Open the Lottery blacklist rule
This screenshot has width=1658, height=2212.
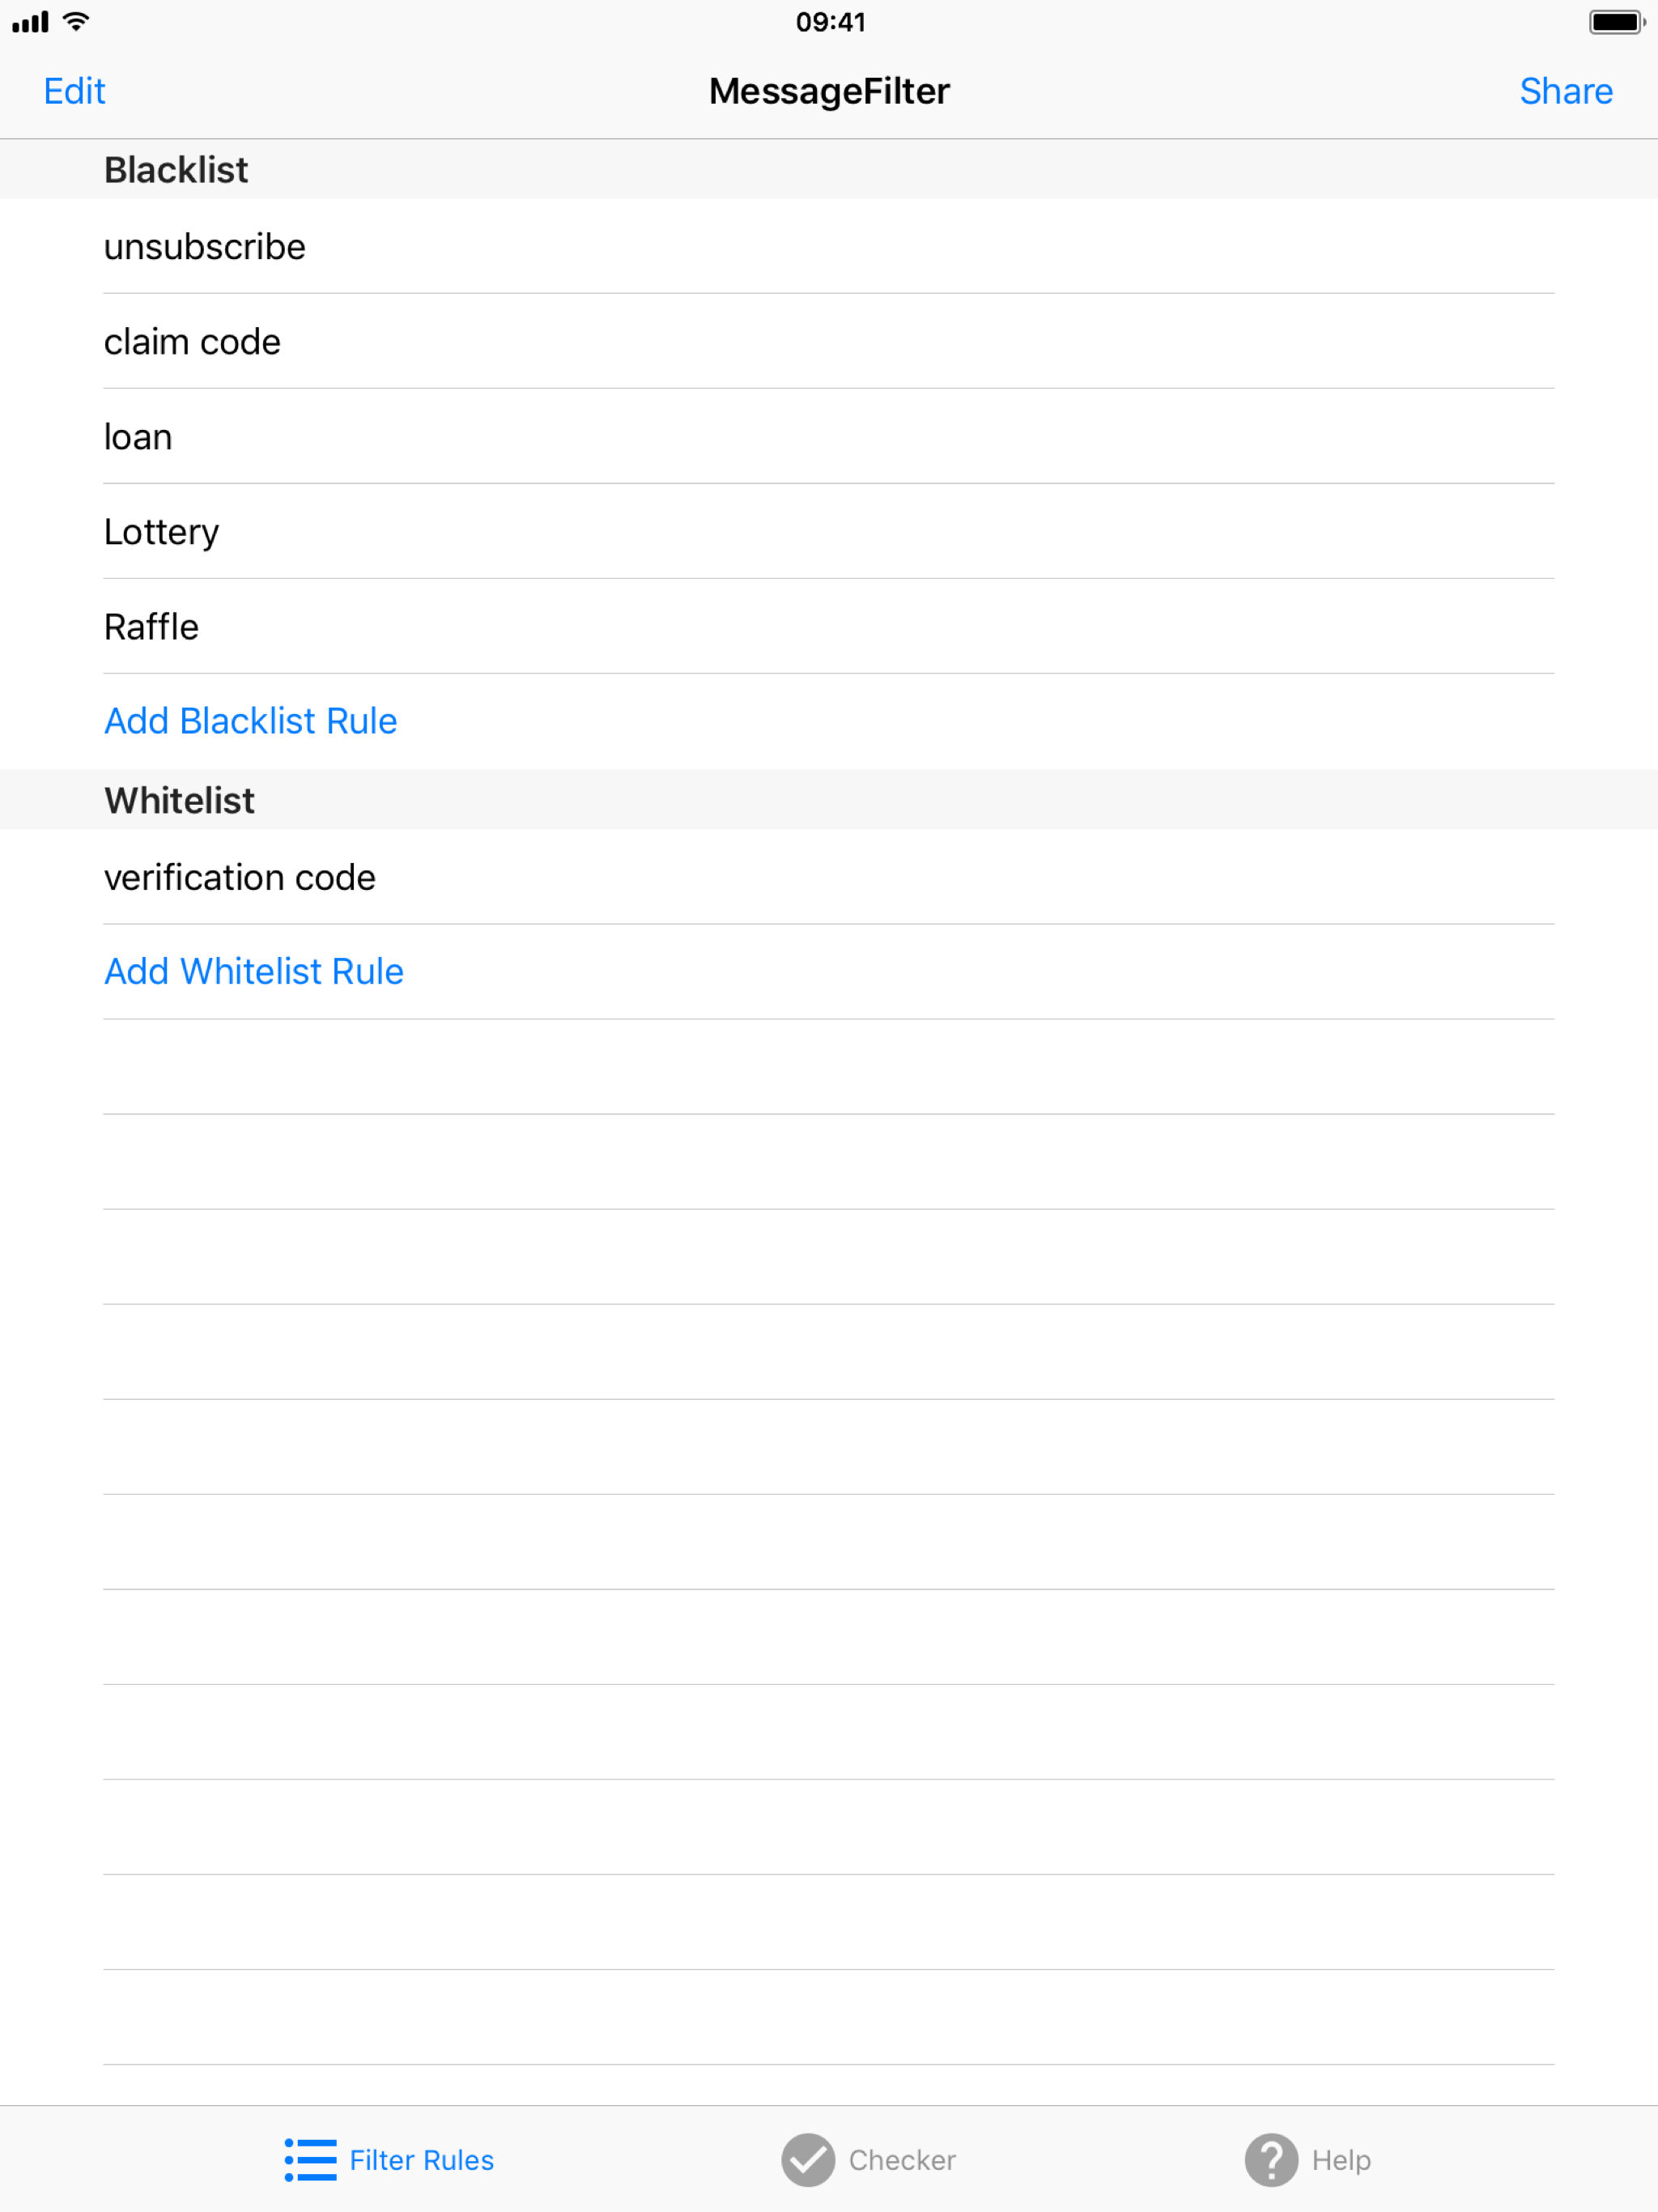tap(161, 532)
